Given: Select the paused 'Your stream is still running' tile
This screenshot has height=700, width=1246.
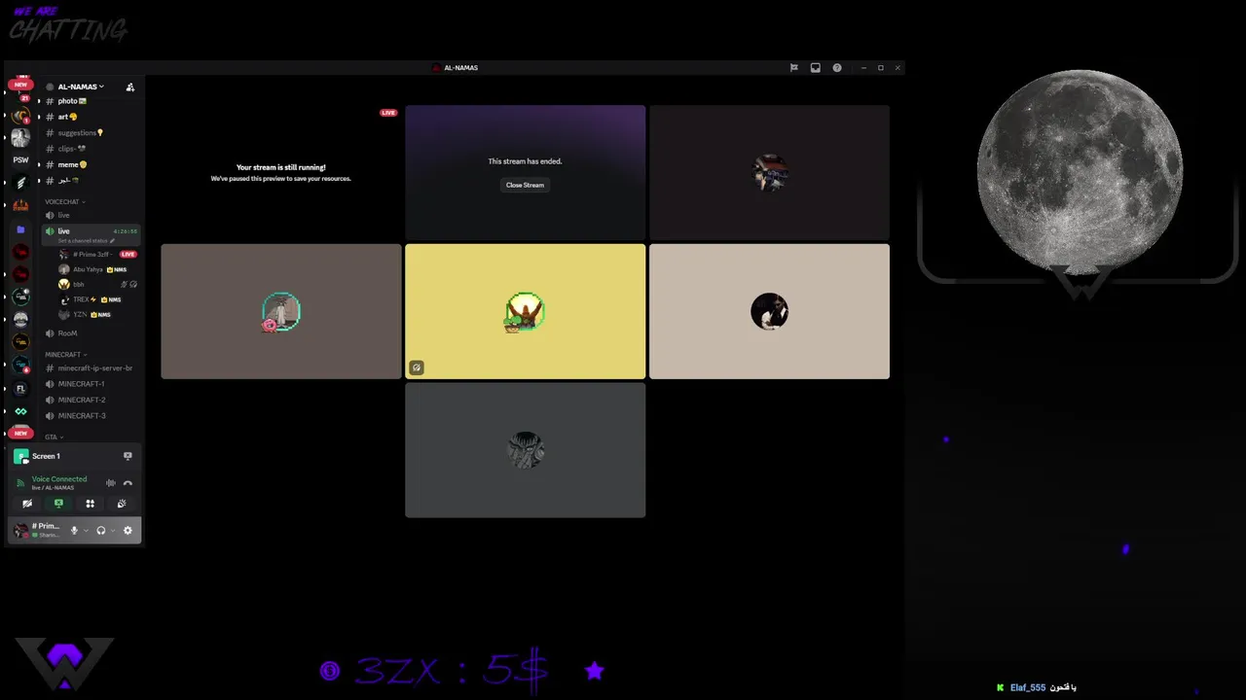Looking at the screenshot, I should (281, 173).
